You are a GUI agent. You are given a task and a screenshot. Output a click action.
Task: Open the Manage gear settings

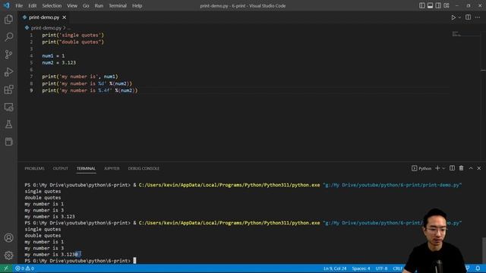tap(8, 255)
